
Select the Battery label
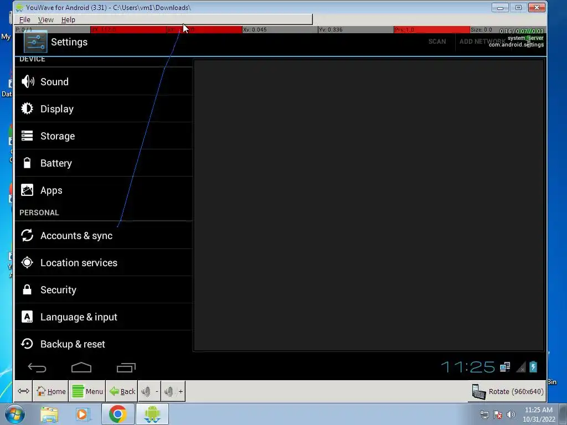[x=56, y=163]
